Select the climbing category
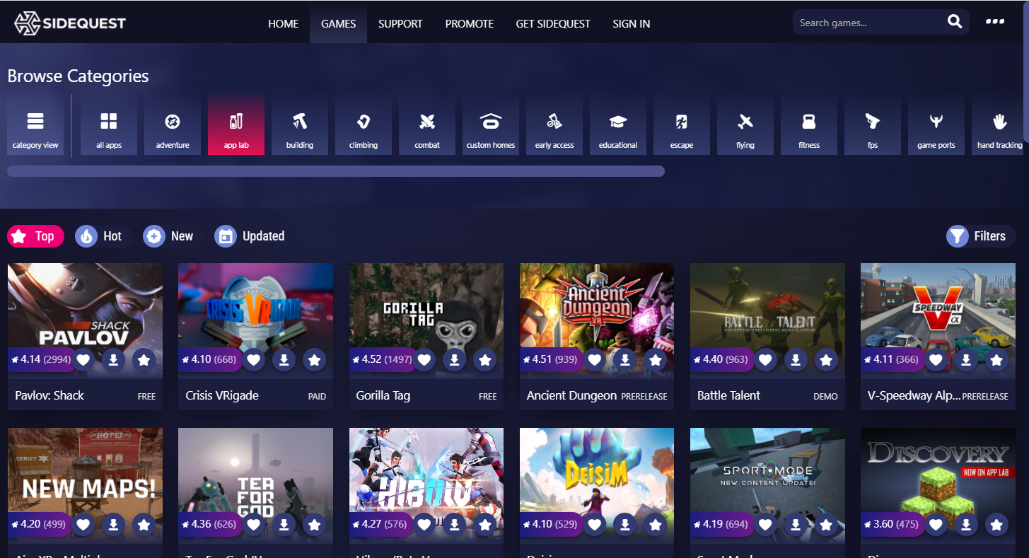The height and width of the screenshot is (558, 1029). click(364, 124)
